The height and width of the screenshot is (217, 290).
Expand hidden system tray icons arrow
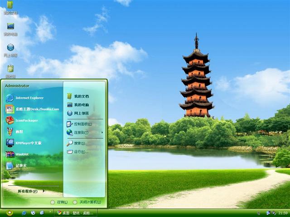click(259, 213)
